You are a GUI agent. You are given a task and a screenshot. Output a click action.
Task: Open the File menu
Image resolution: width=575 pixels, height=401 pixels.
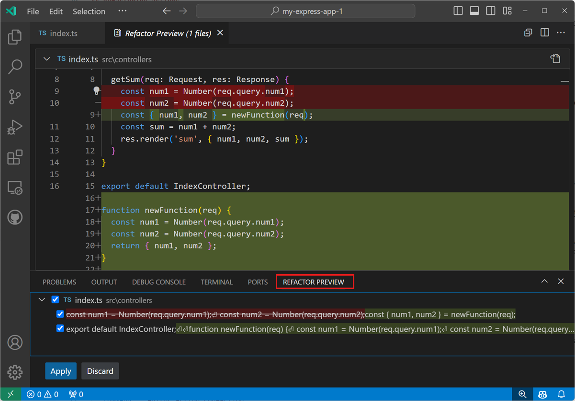33,11
